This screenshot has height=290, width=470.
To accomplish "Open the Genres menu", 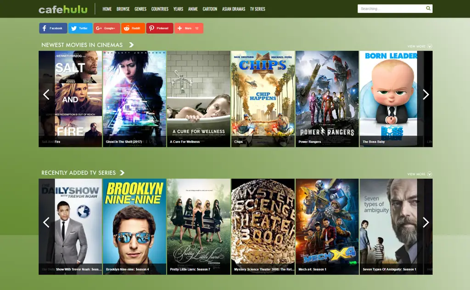I will 140,9.
